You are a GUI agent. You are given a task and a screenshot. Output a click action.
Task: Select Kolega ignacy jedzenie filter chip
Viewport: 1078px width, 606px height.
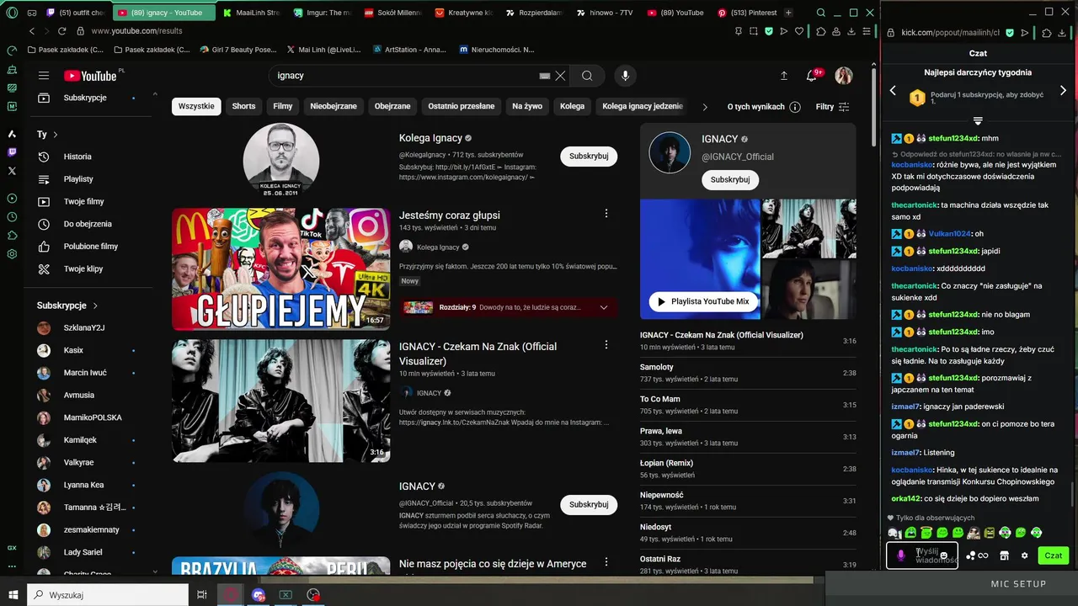(643, 107)
